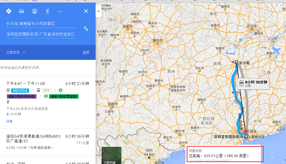Click the 长沙南 origin marker
The width and height of the screenshot is (286, 164).
[x=236, y=62]
